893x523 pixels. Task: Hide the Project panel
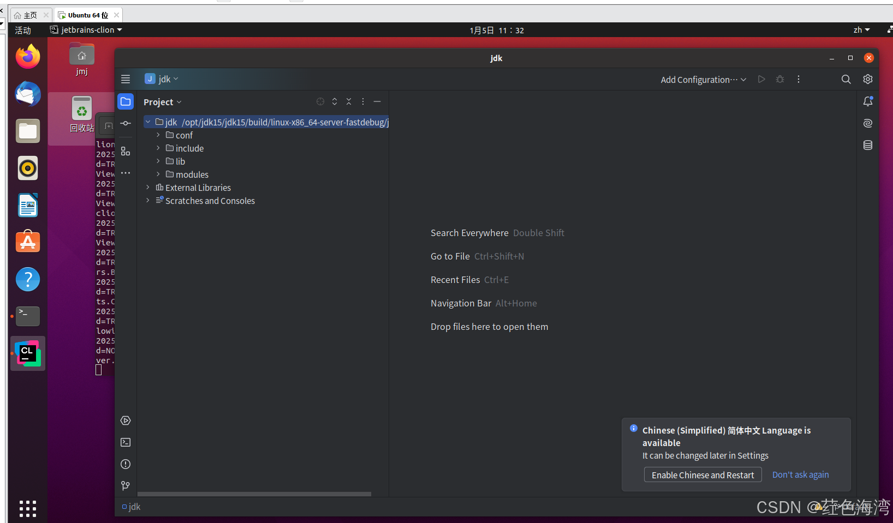pyautogui.click(x=377, y=101)
